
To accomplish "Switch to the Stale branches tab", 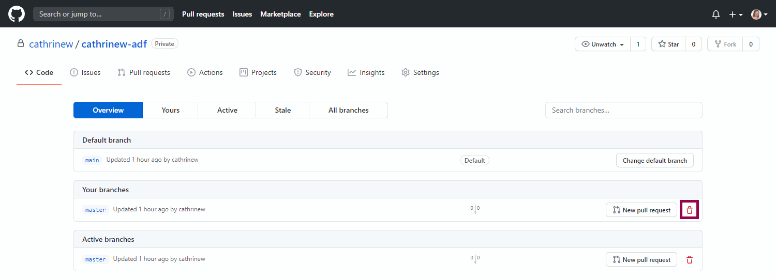I will click(x=282, y=110).
